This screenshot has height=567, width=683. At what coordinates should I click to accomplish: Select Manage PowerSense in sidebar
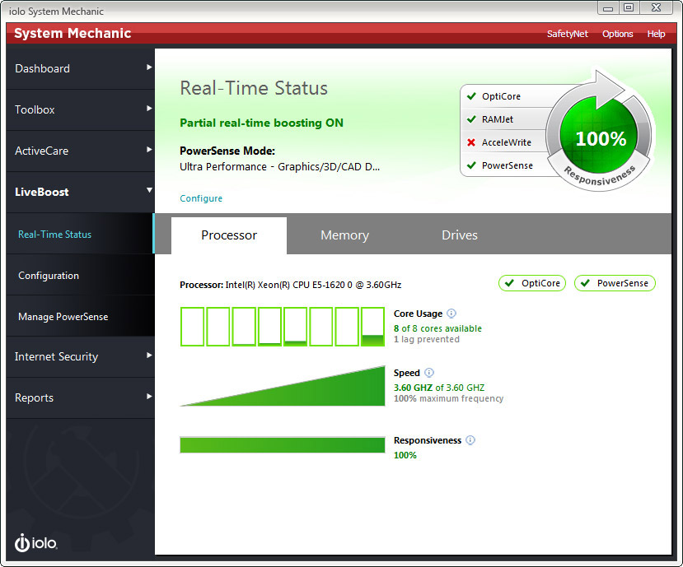(x=63, y=317)
